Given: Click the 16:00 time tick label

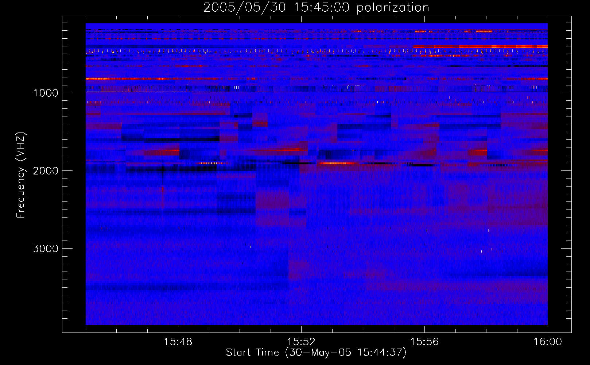Looking at the screenshot, I should [x=548, y=342].
